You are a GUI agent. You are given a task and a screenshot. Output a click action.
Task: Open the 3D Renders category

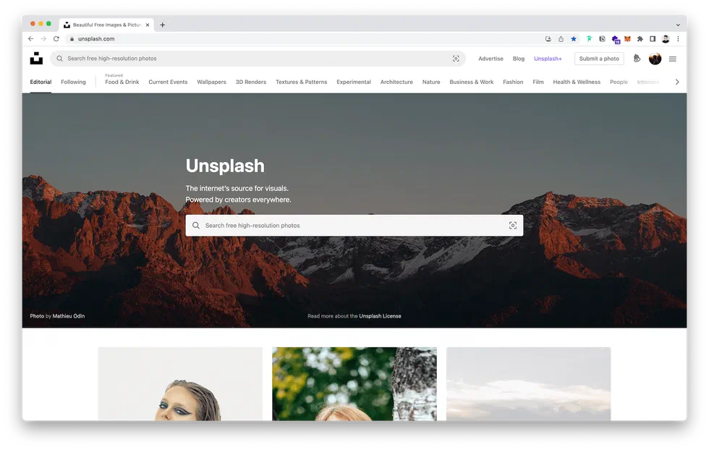click(250, 82)
